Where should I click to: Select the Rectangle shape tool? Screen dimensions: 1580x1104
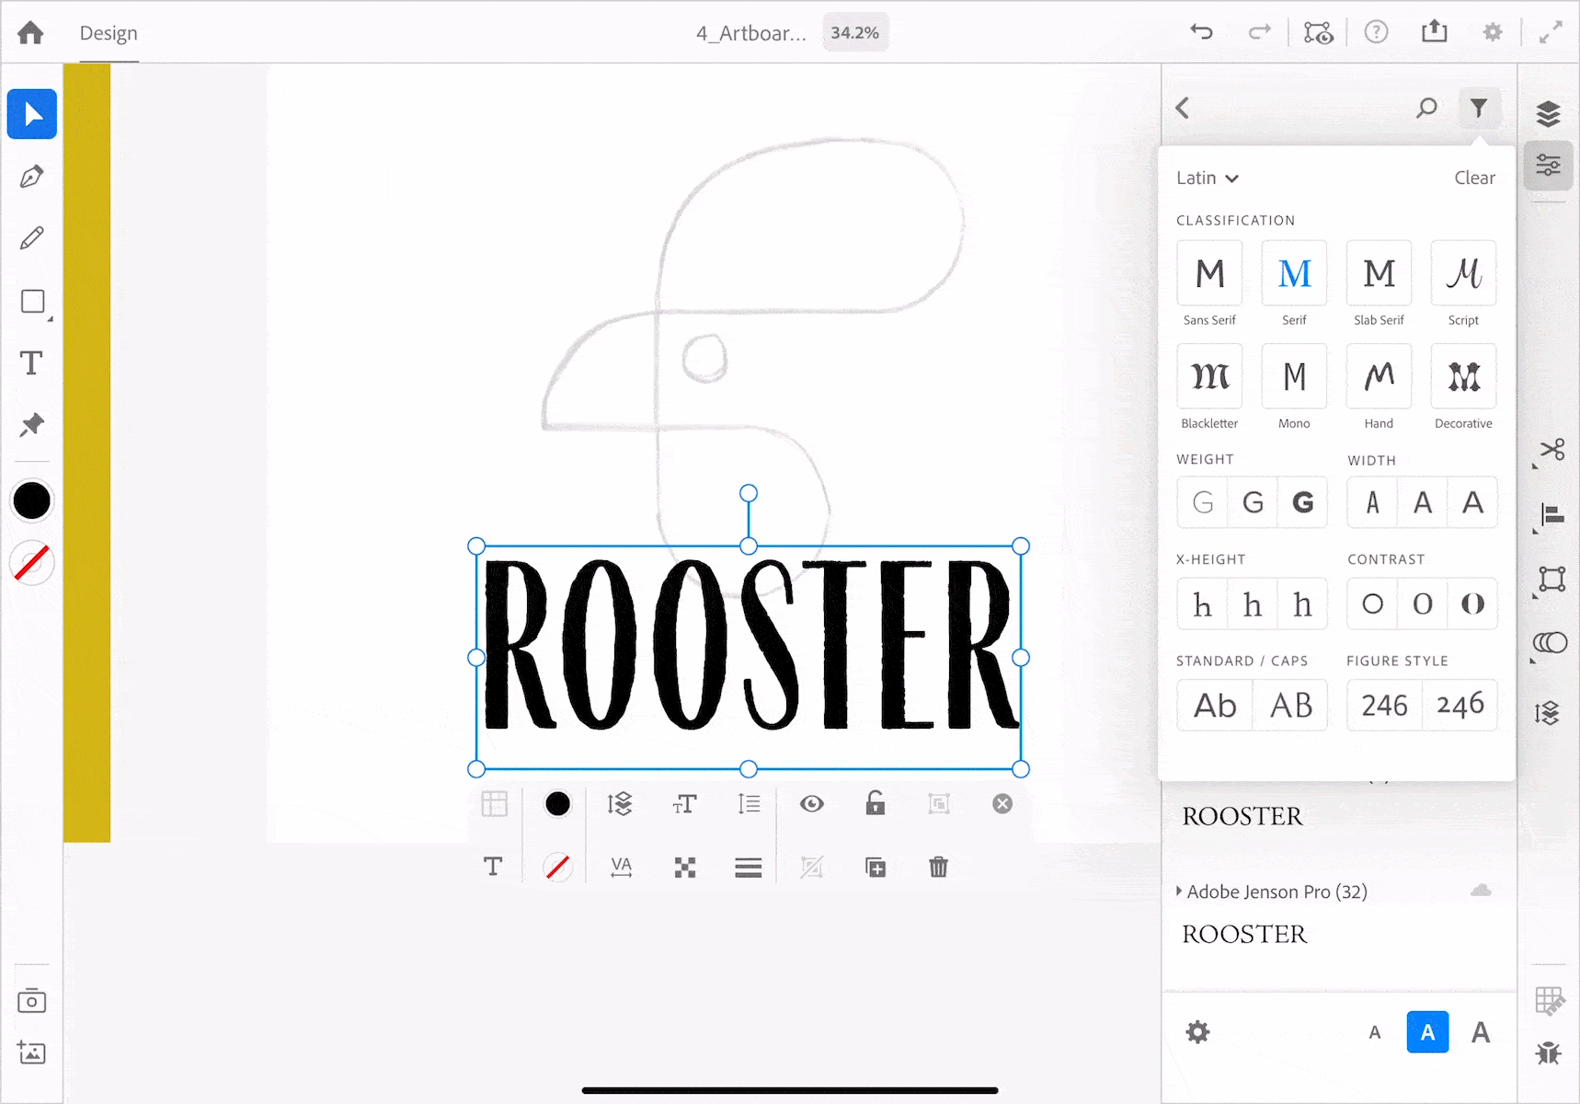[31, 302]
